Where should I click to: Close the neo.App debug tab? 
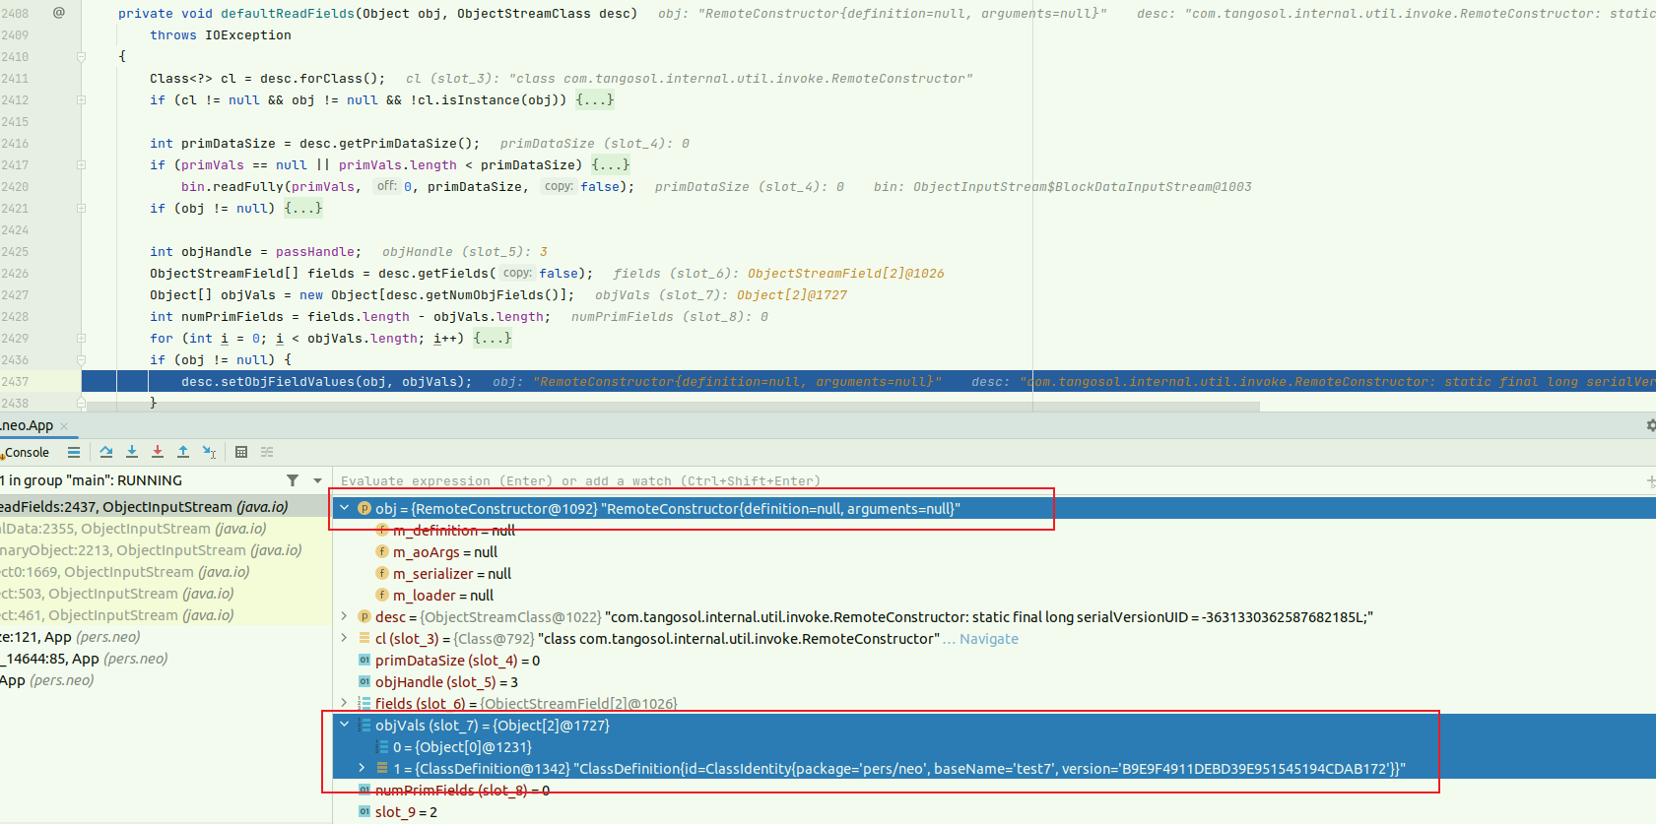64,426
